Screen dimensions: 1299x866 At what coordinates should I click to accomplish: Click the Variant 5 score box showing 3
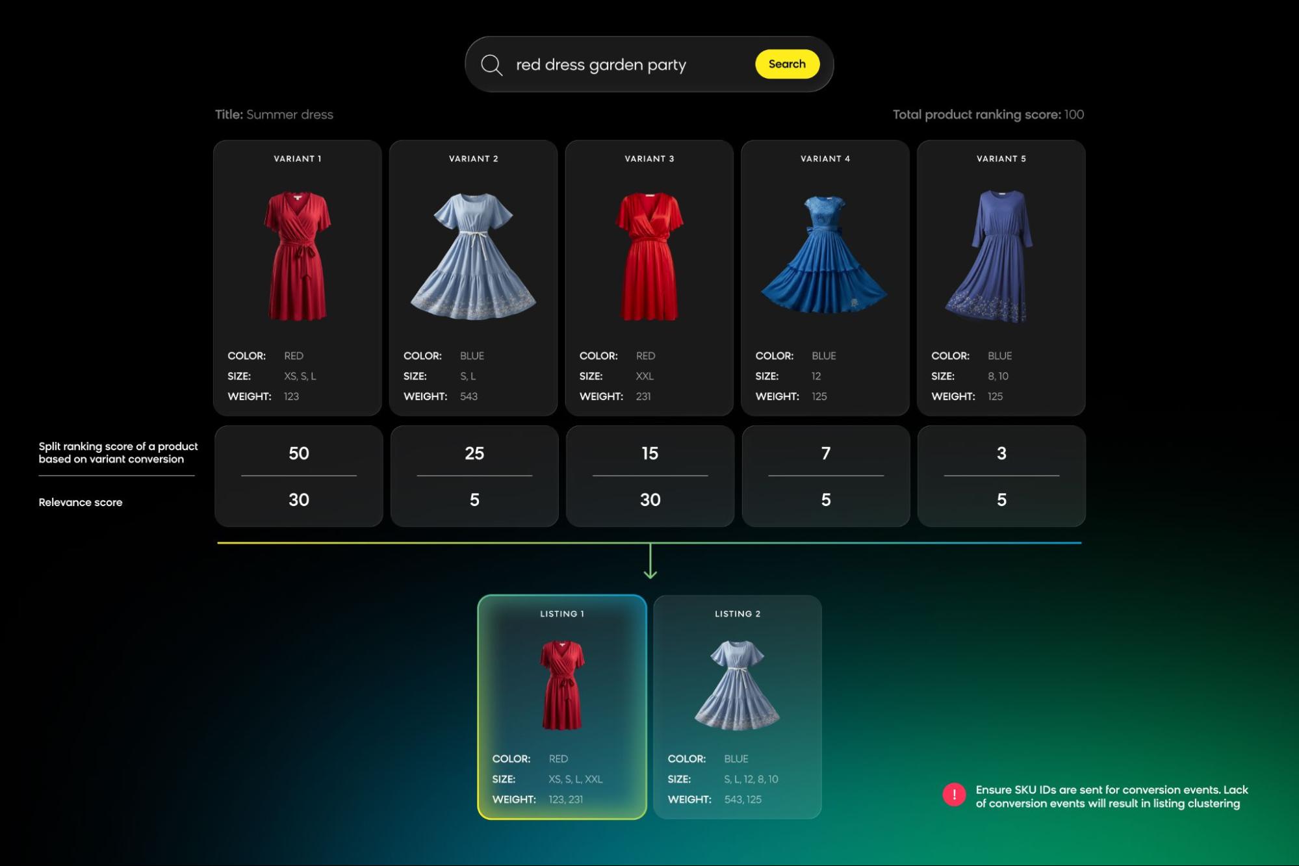pos(1001,476)
